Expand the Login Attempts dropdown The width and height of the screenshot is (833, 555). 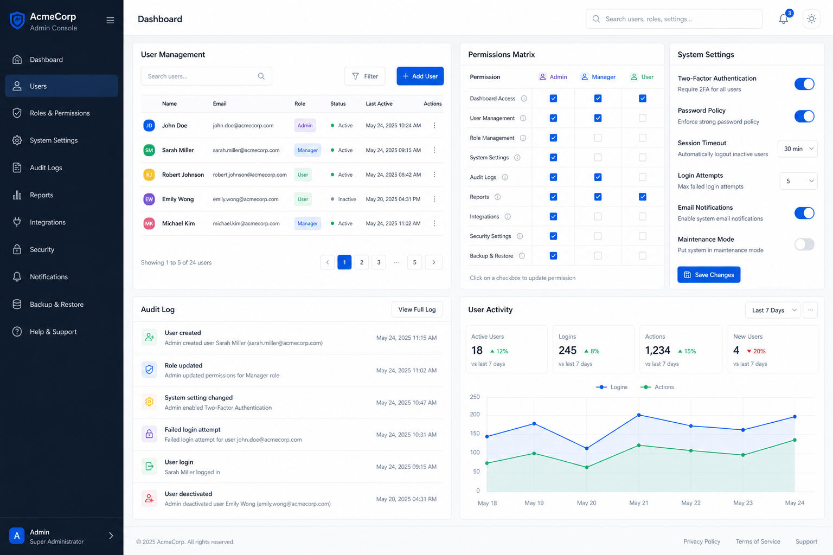pos(798,181)
